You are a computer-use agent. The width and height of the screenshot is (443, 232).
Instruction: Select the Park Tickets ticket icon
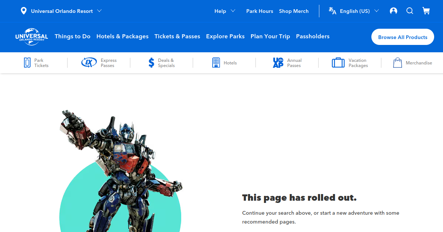27,63
